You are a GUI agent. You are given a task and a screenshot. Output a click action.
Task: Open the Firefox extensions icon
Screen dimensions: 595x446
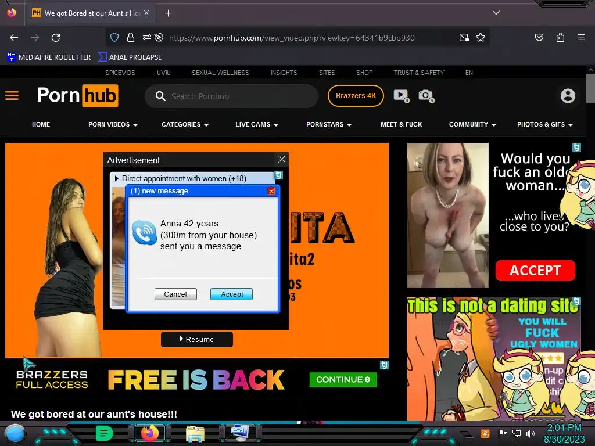(x=560, y=37)
